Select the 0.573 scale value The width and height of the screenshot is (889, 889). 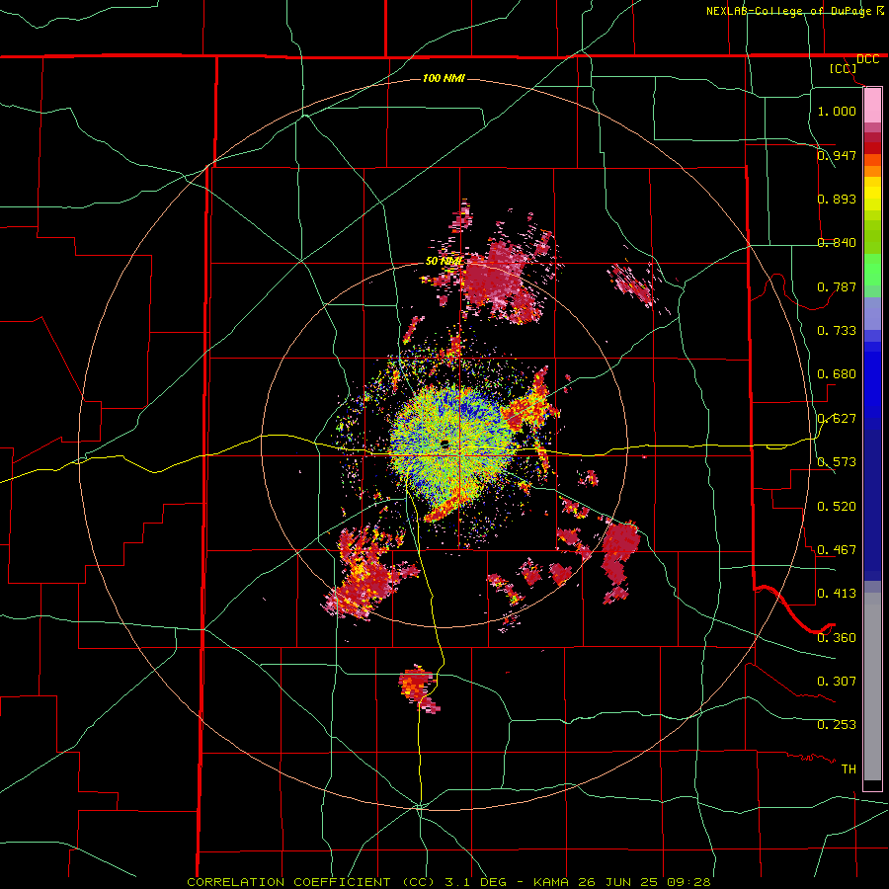tap(837, 461)
